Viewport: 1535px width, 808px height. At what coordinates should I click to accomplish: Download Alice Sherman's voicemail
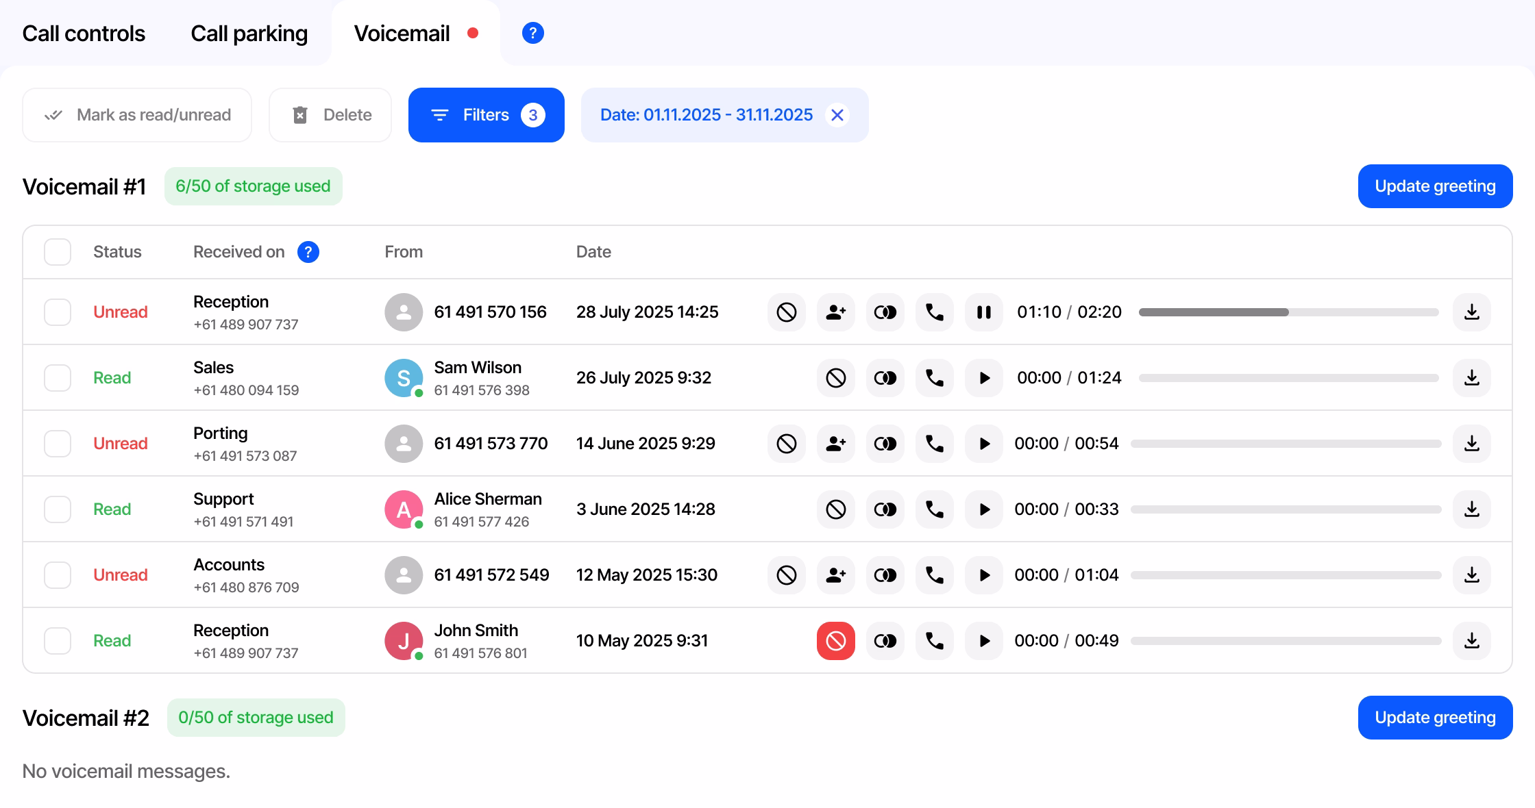point(1472,509)
